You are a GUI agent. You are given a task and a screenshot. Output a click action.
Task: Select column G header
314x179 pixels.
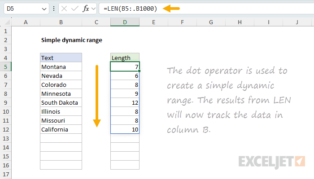[211, 22]
